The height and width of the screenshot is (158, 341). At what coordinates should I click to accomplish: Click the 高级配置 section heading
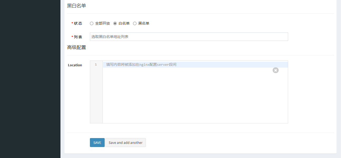(x=77, y=47)
